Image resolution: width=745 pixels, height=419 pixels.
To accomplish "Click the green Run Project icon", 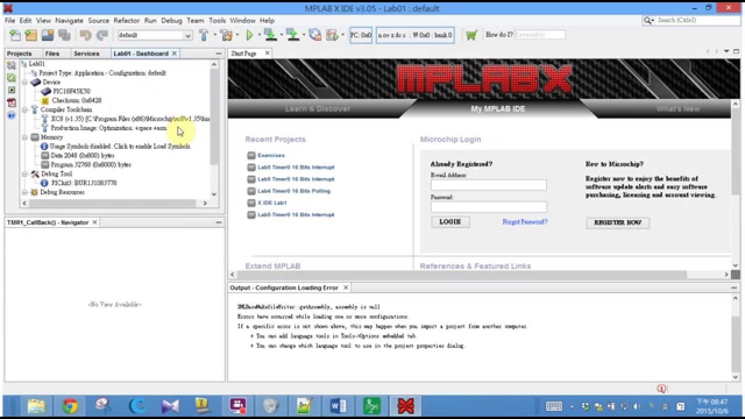I will [x=249, y=35].
